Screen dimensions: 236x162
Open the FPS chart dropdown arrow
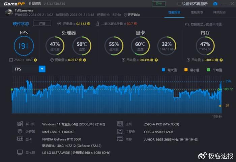(42, 69)
